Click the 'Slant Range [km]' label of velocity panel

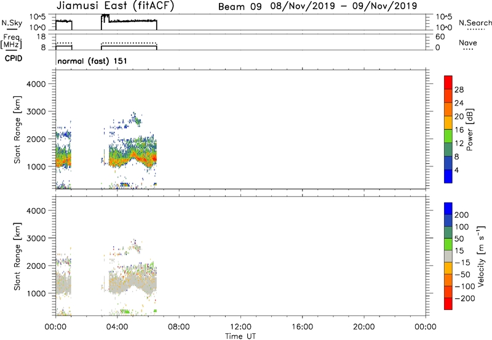coord(17,257)
